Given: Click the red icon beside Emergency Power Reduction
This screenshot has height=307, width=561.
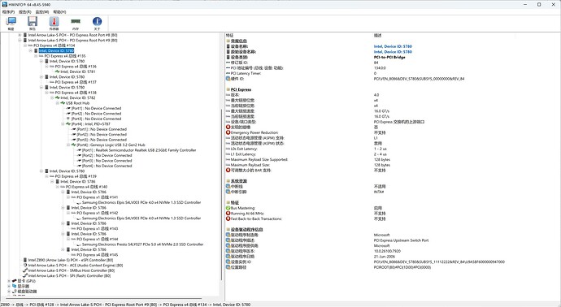Looking at the screenshot, I should (x=228, y=132).
